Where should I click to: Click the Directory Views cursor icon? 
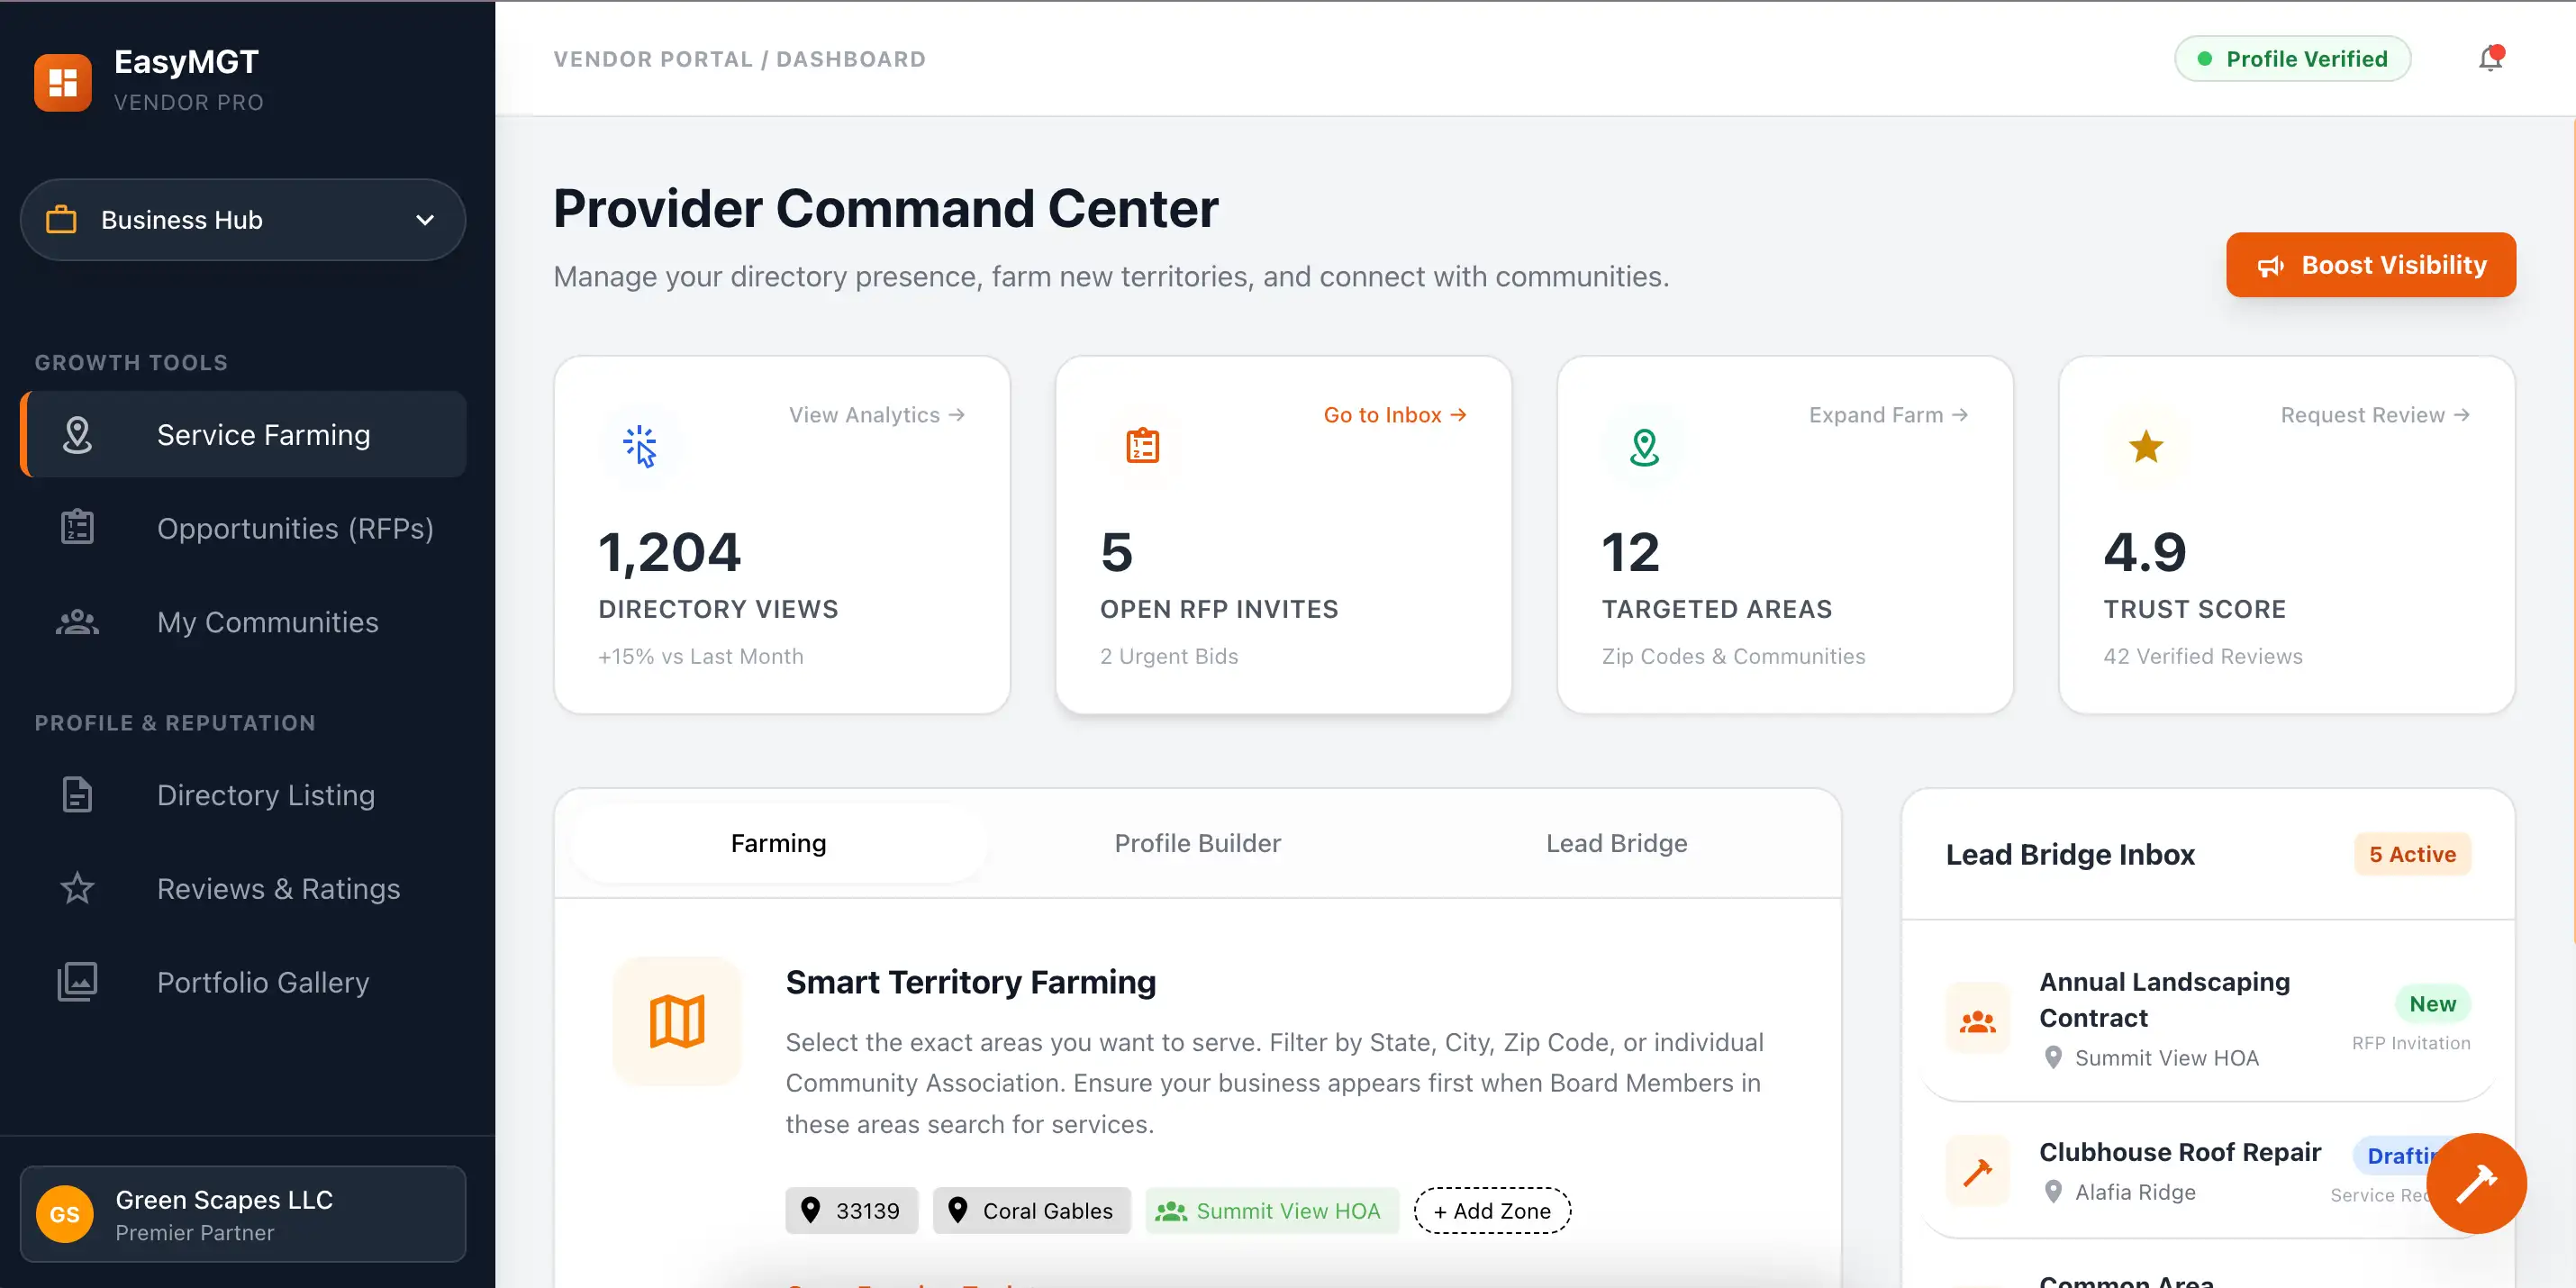tap(640, 446)
